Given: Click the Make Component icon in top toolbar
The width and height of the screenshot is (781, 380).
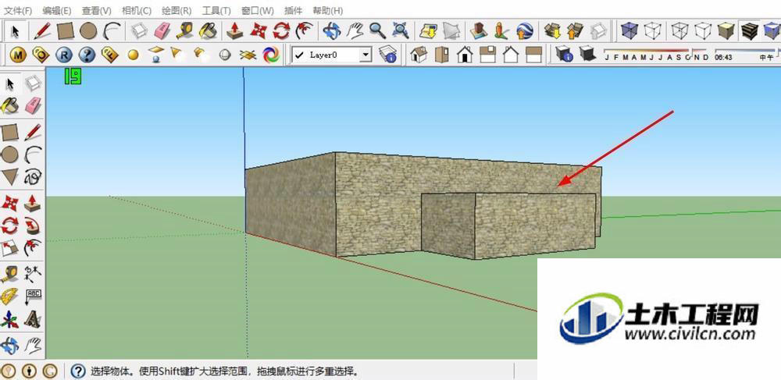Looking at the screenshot, I should click(139, 31).
